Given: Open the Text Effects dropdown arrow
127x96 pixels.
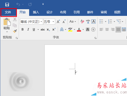Looking at the screenshot, I should 65,29.
